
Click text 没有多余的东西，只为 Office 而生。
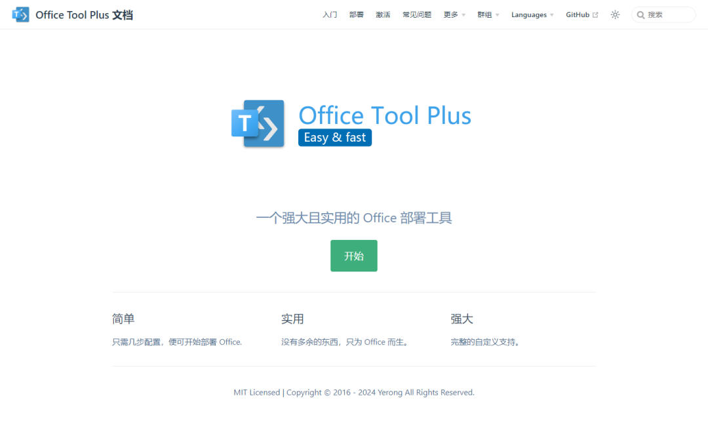pyautogui.click(x=346, y=342)
